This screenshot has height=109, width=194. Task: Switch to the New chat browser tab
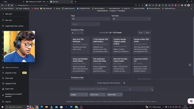pos(61,2)
